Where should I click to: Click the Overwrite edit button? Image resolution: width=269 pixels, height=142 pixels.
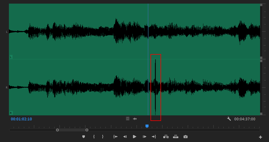pyautogui.click(x=176, y=137)
